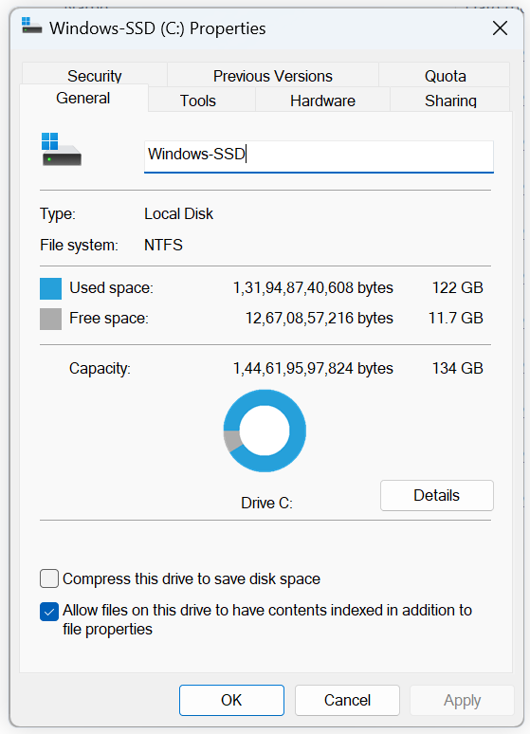Screen dimensions: 530x734
Task: Click the '1,31,94,87,40,608 bytes' used value
Action: click(x=313, y=287)
